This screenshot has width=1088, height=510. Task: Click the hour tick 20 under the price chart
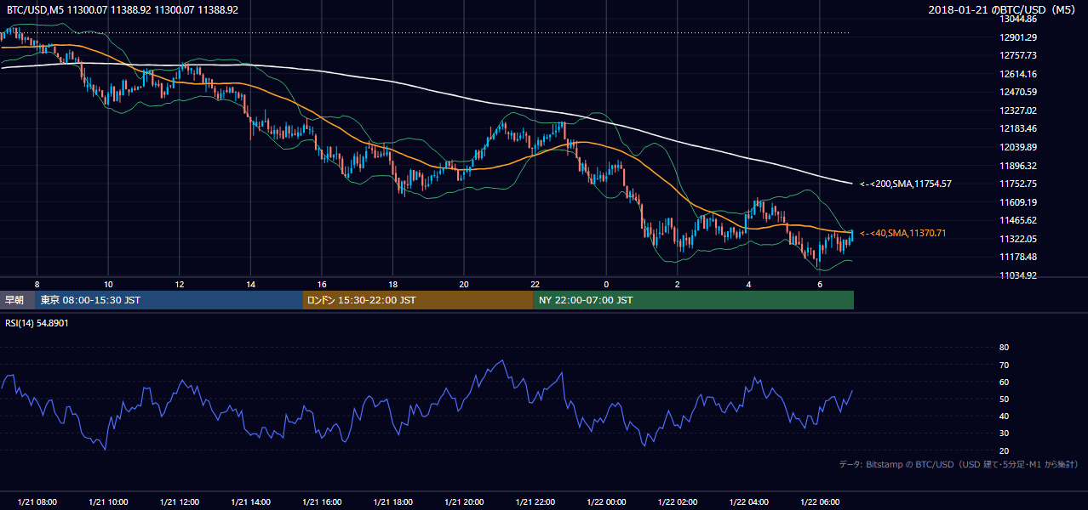click(x=464, y=284)
